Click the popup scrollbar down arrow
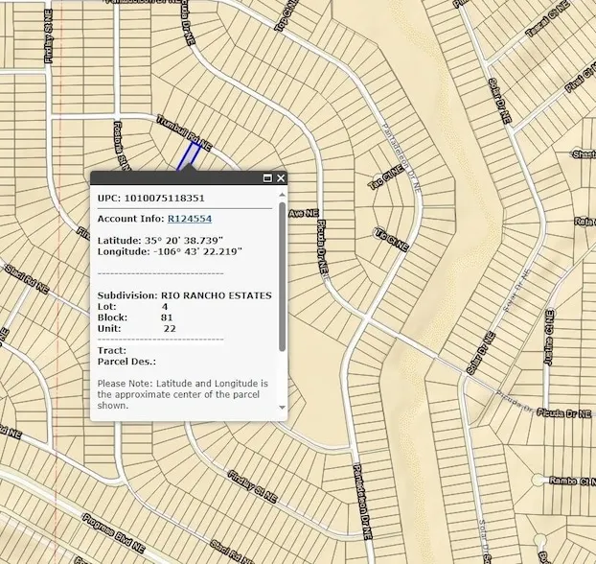Screen dimensions: 596x564 coord(282,407)
